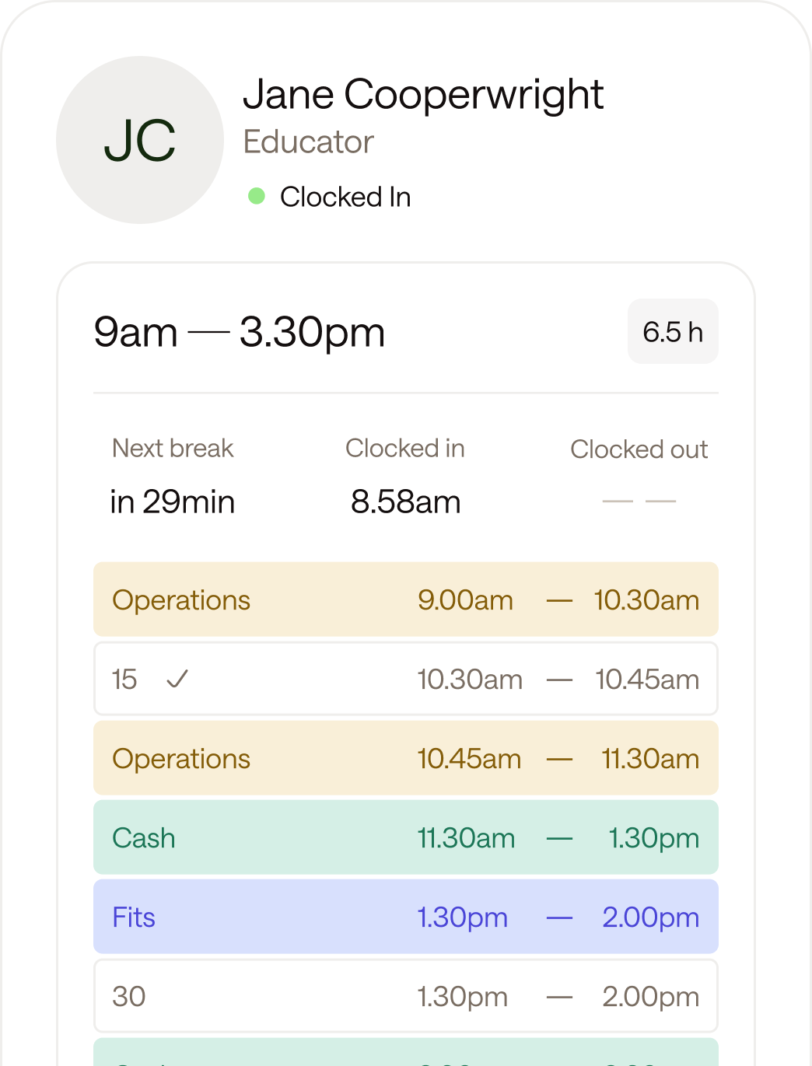812x1066 pixels.
Task: Click the checkmark on the 15 break row
Action: pyautogui.click(x=177, y=680)
